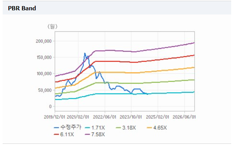Screen dimensions: 235x145
Task: Click the 200,000 y-axis label
Action: point(43,41)
